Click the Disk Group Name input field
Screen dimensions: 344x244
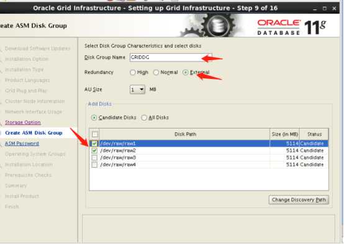[x=171, y=58]
